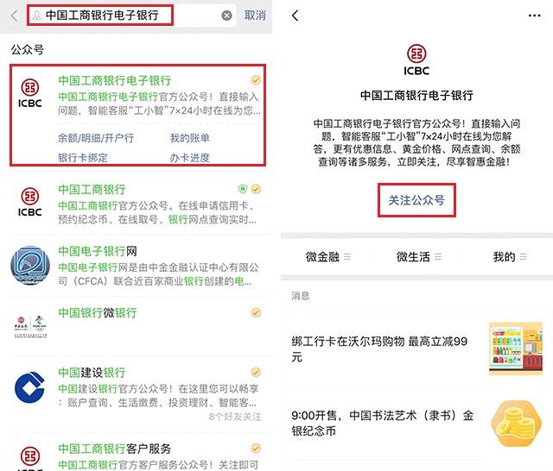Screen dimensions: 553x471
Task: Go back from the ICBC account profile
Action: (296, 16)
